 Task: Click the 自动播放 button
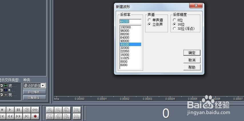35,92
